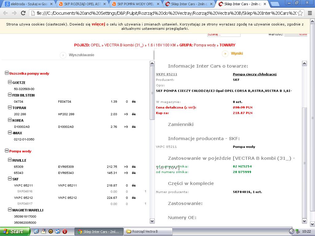Click the Szukaj search field
The width and height of the screenshot is (315, 236).
pyautogui.click(x=224, y=34)
